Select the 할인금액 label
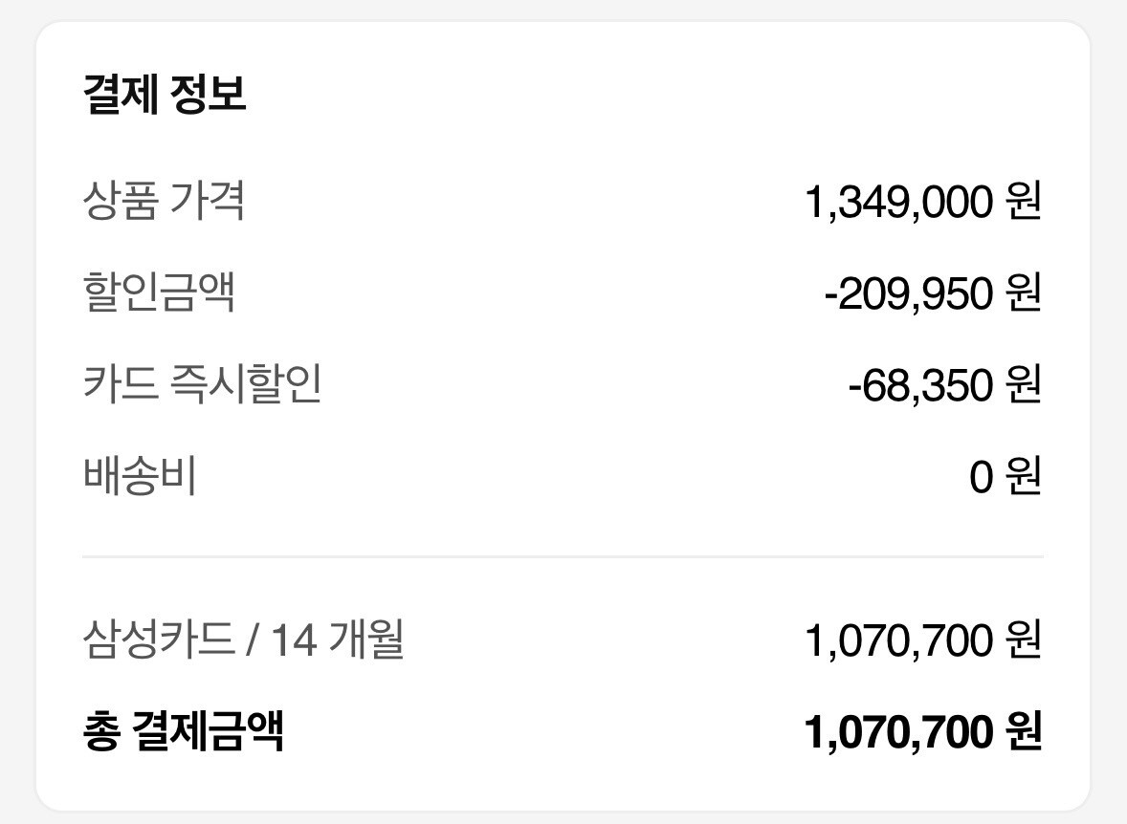 coord(159,292)
